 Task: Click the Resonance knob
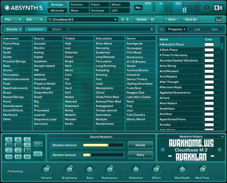coord(110,170)
